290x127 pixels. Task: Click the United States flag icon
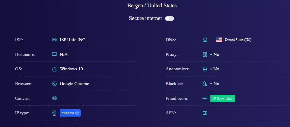[x=219, y=40]
